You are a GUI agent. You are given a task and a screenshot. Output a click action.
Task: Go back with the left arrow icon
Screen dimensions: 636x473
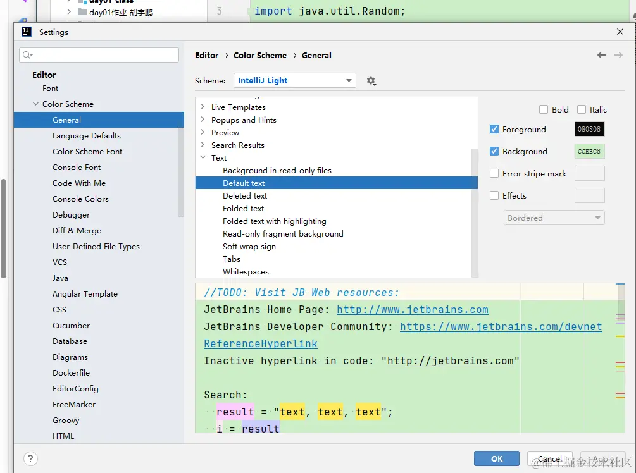[601, 55]
